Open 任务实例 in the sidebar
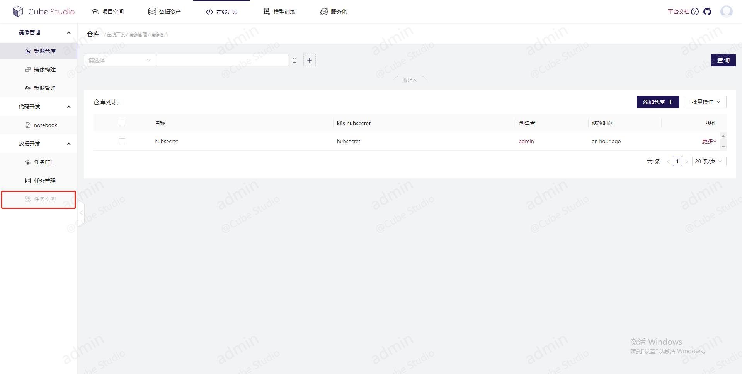 coord(39,199)
